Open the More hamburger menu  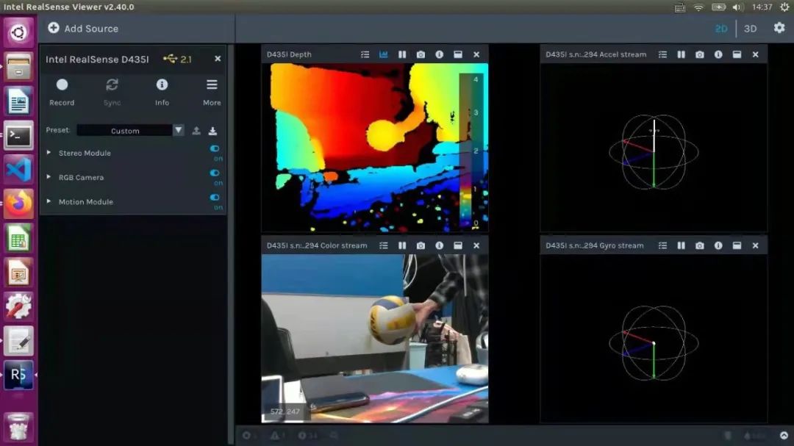[x=212, y=92]
